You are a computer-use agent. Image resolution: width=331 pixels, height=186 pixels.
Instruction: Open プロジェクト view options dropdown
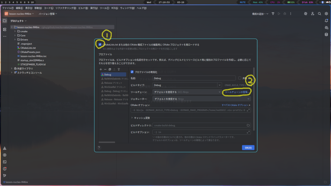(18, 21)
